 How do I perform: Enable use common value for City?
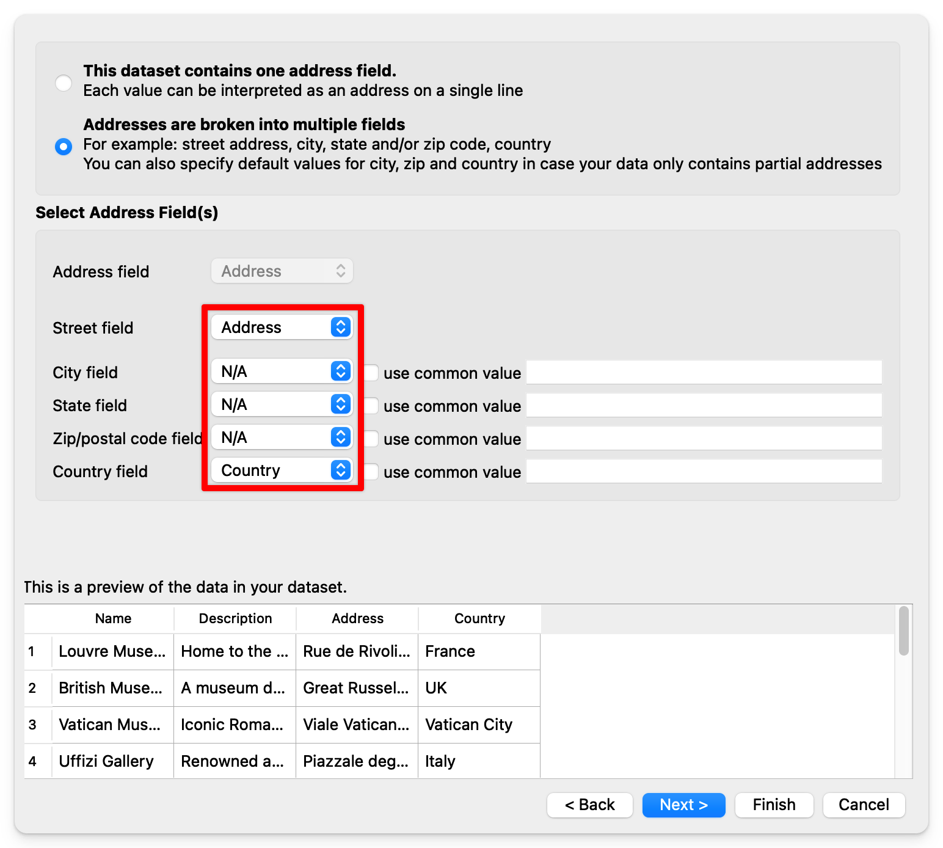tap(371, 373)
